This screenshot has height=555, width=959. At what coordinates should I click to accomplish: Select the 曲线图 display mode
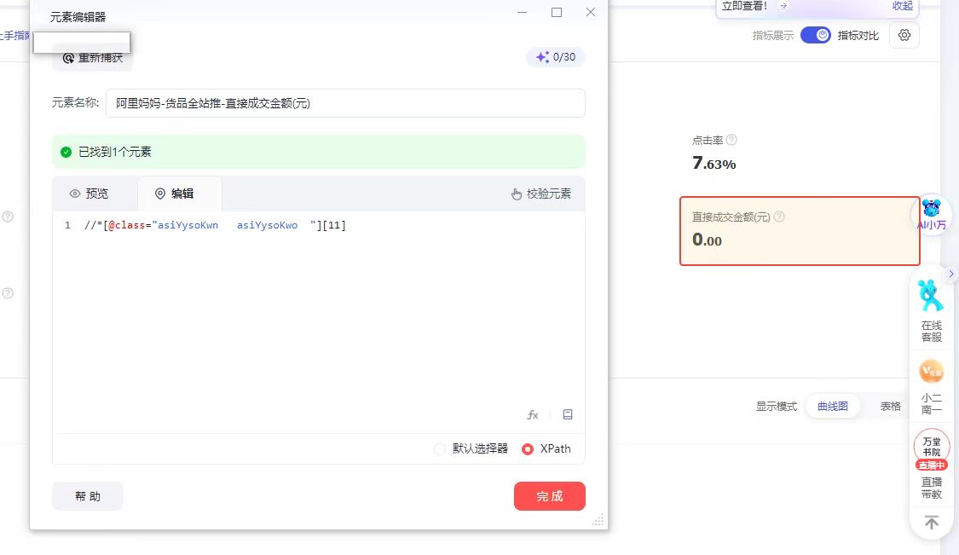pyautogui.click(x=832, y=407)
